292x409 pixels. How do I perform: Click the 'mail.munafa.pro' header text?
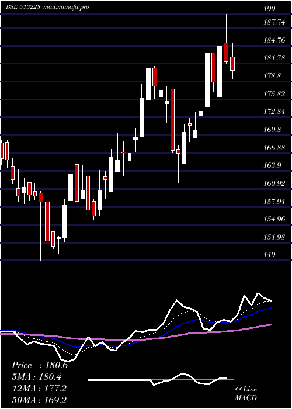pos(66,7)
